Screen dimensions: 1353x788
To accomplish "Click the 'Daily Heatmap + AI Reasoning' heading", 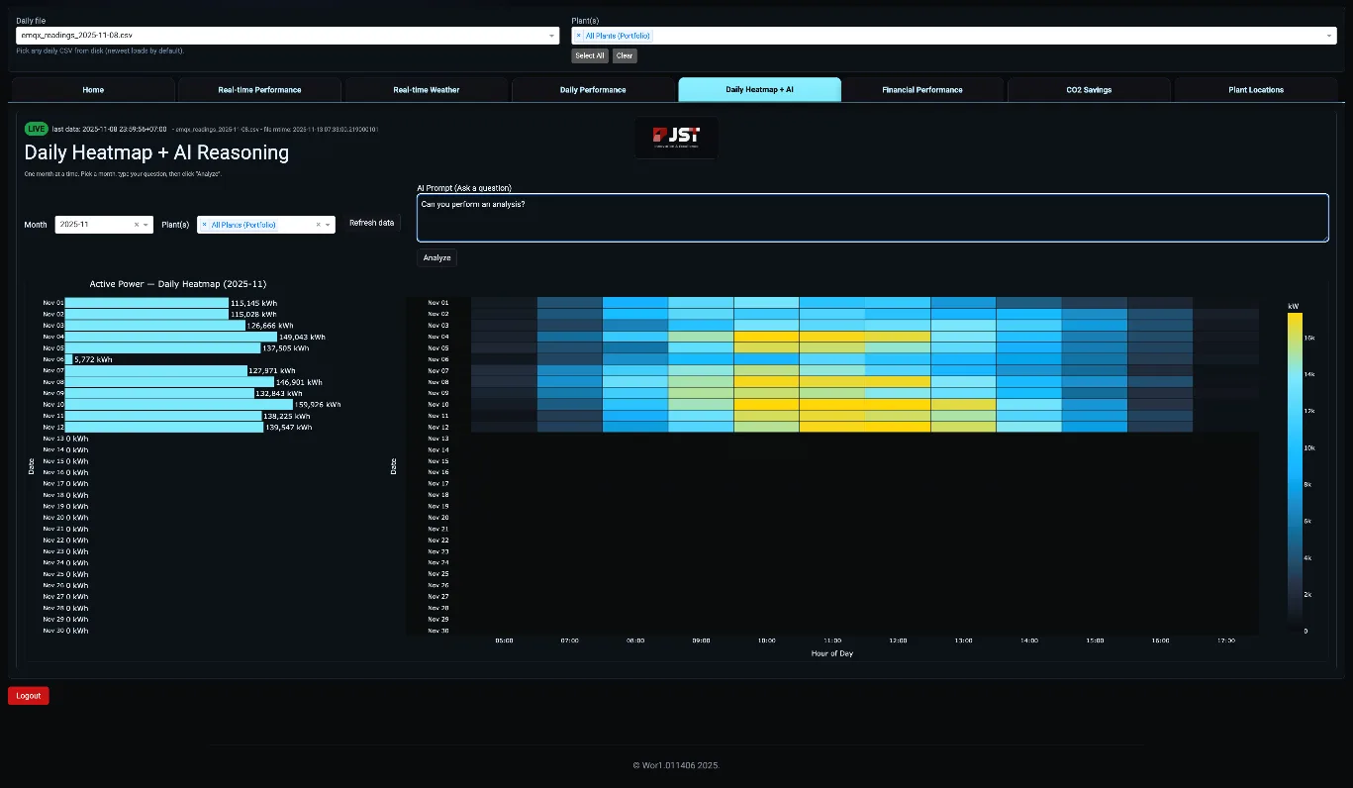I will coord(156,152).
